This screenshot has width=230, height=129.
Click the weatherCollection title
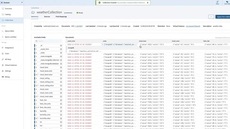(49, 12)
